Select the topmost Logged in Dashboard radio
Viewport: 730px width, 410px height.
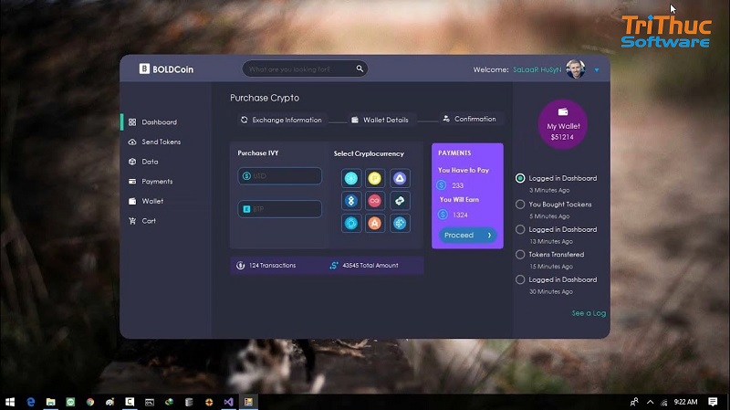pyautogui.click(x=520, y=178)
